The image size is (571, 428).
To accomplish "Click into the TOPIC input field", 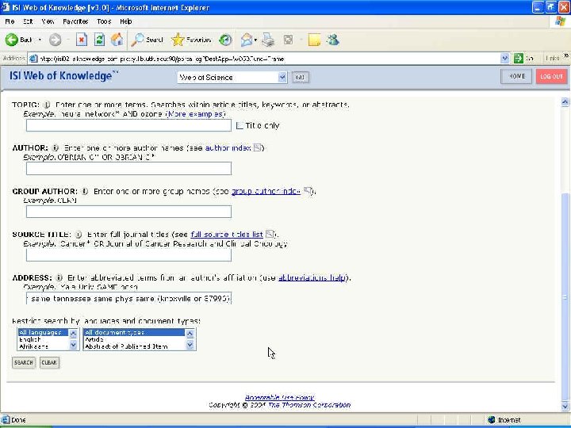I will [129, 125].
